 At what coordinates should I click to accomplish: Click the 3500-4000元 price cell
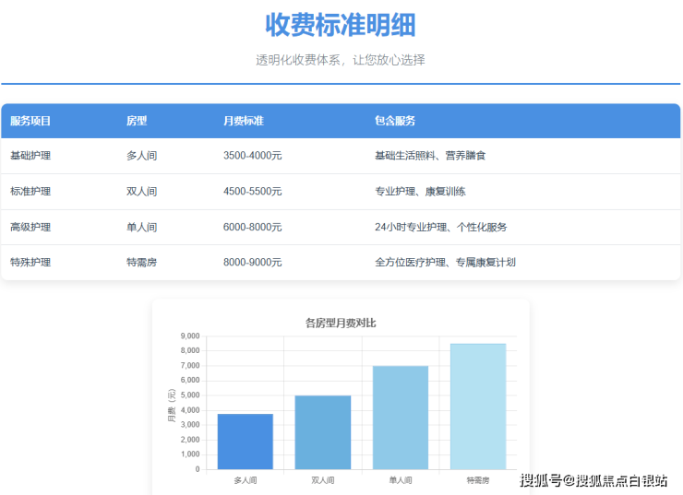(x=252, y=156)
